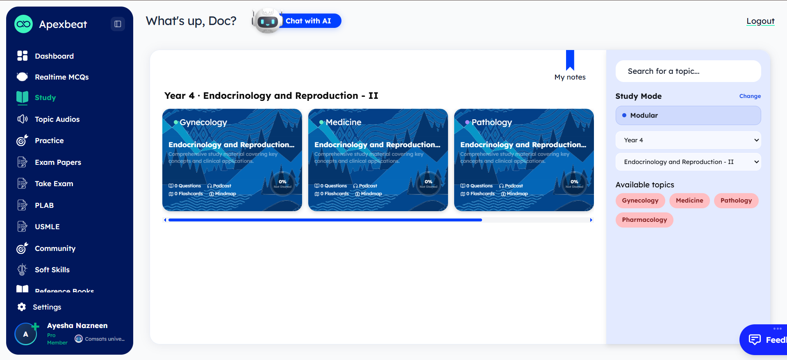Screen dimensions: 787x360
Task: Open the Pathology topic card
Action: 524,160
